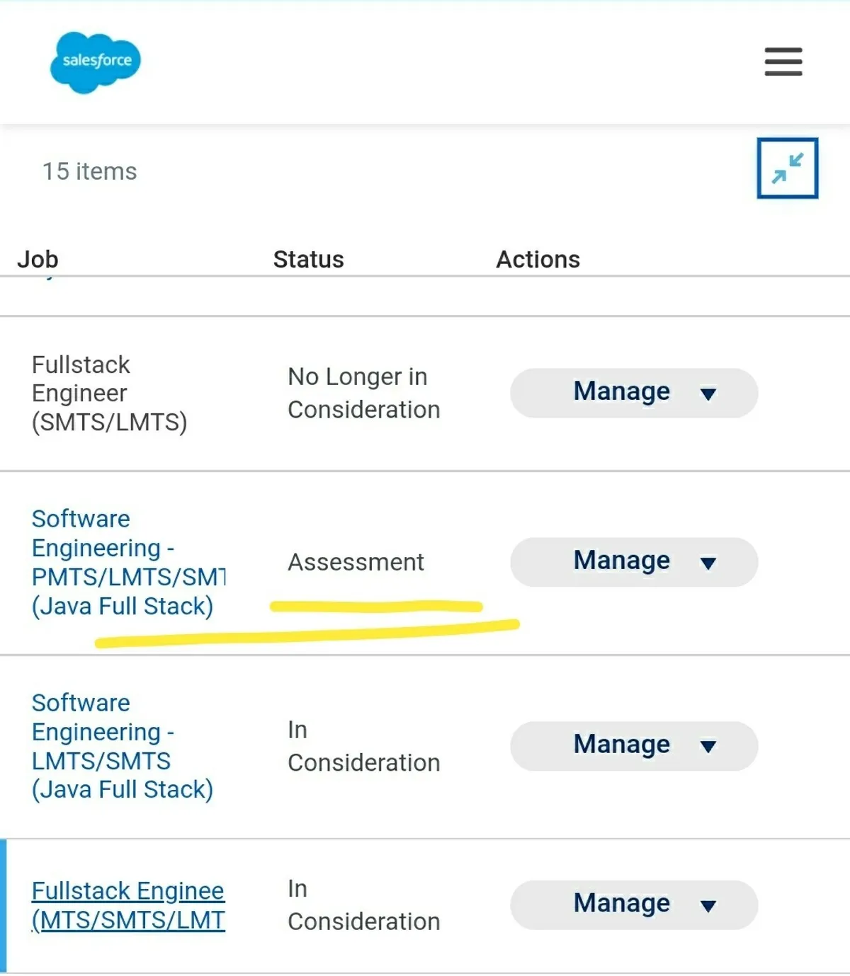
Task: Click the arrow beside Manage for Fullstack Engineer (SMTS/LMTS)
Action: [708, 394]
